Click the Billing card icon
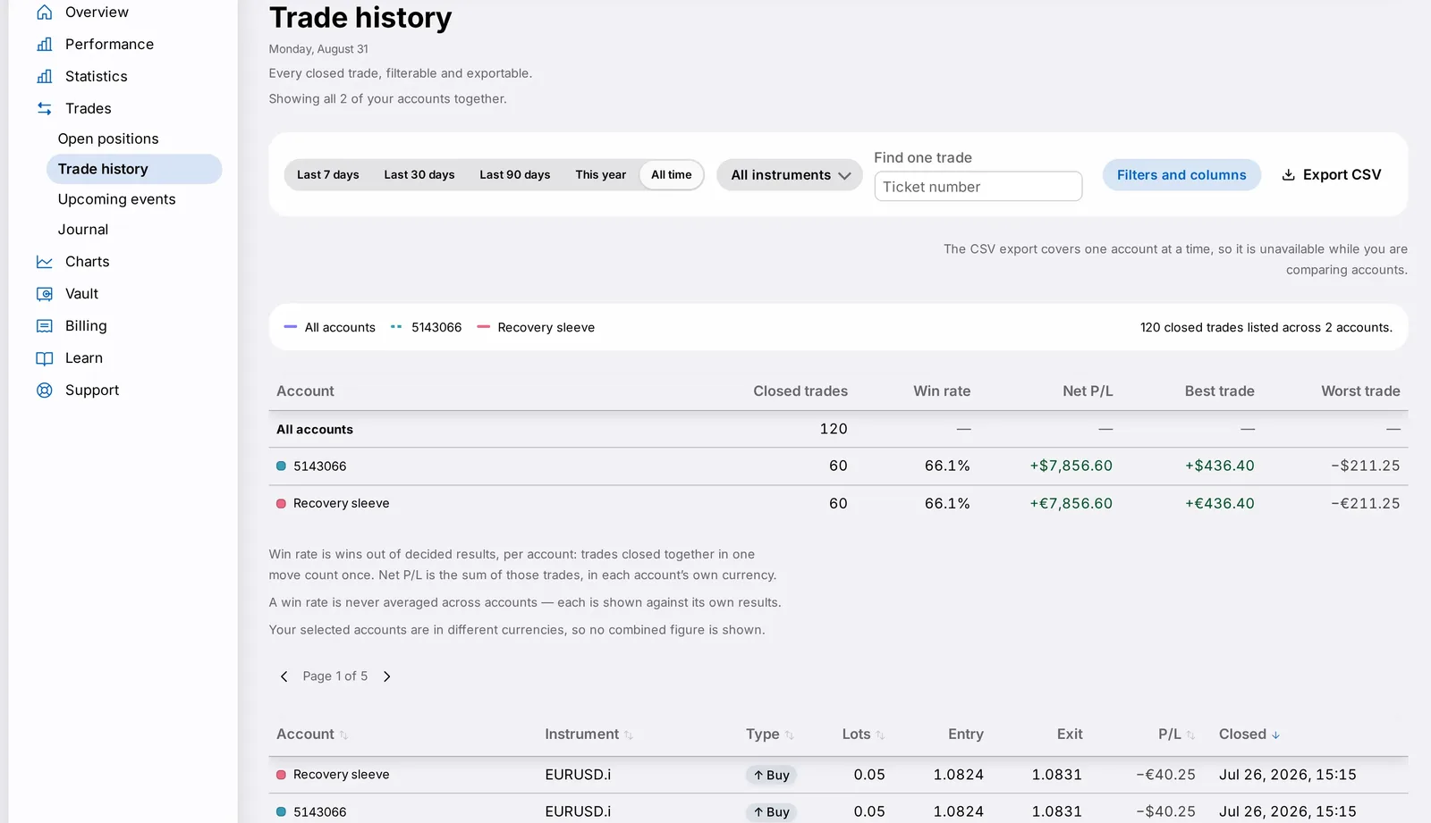Viewport: 1431px width, 823px height. click(45, 326)
